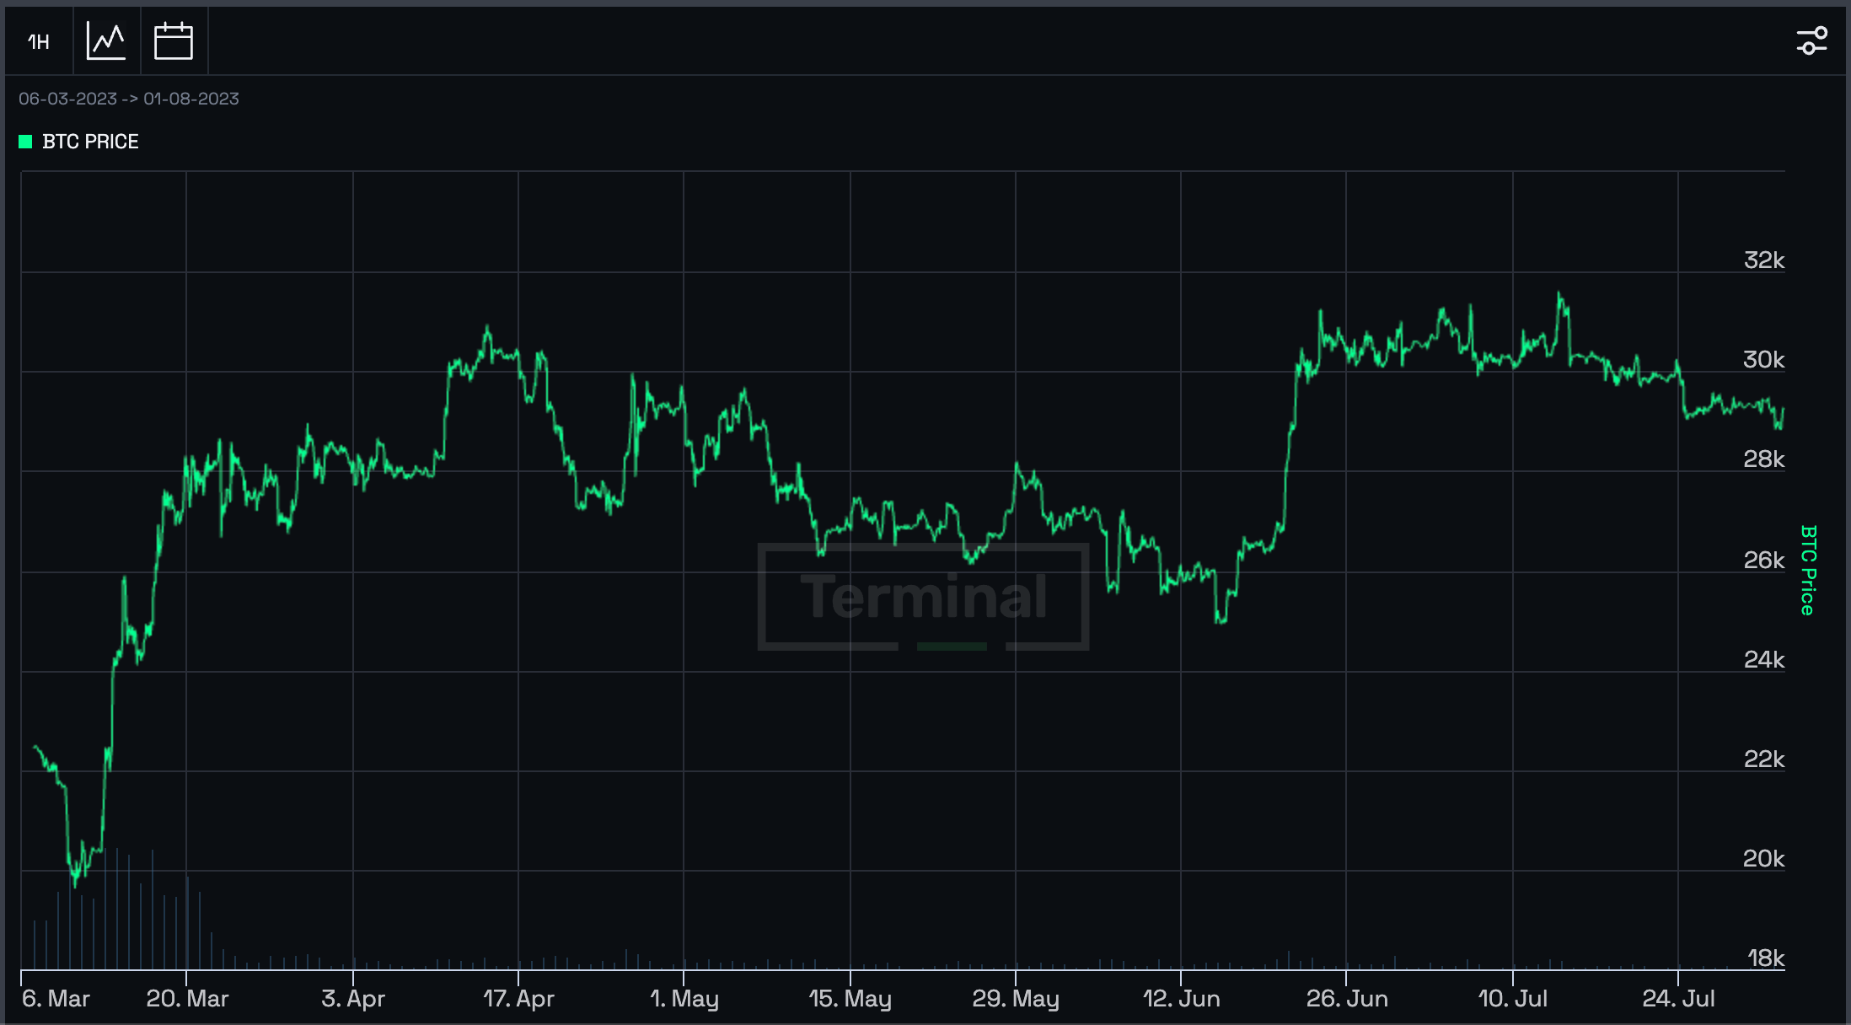The width and height of the screenshot is (1851, 1025).
Task: Click the 24. Jul x-axis label
Action: tap(1678, 999)
